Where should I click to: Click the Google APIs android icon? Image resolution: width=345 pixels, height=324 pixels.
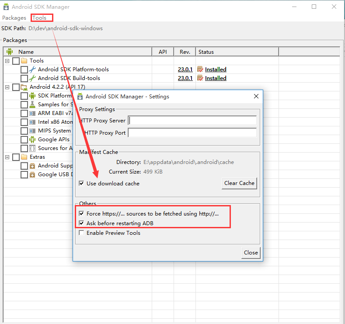tap(32, 139)
